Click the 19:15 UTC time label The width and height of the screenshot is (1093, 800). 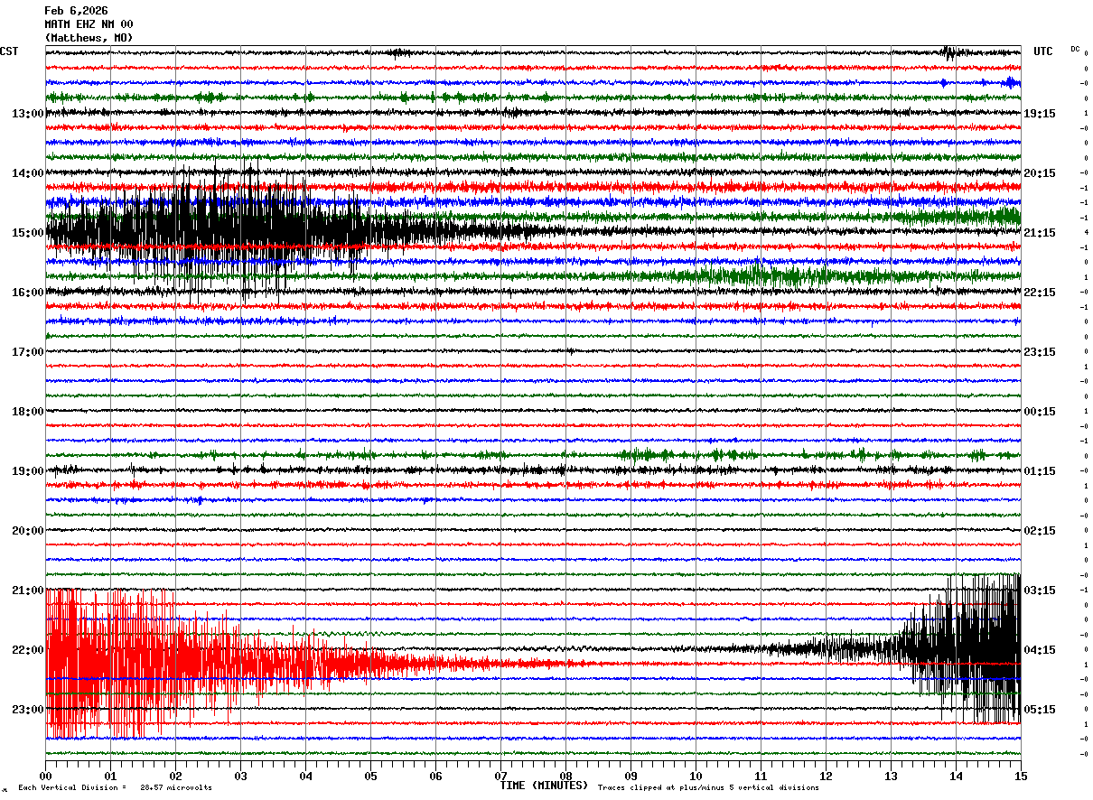(1040, 114)
